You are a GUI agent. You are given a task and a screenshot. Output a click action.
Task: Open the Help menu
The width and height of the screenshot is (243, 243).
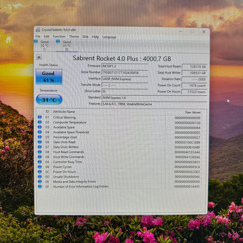(95, 37)
